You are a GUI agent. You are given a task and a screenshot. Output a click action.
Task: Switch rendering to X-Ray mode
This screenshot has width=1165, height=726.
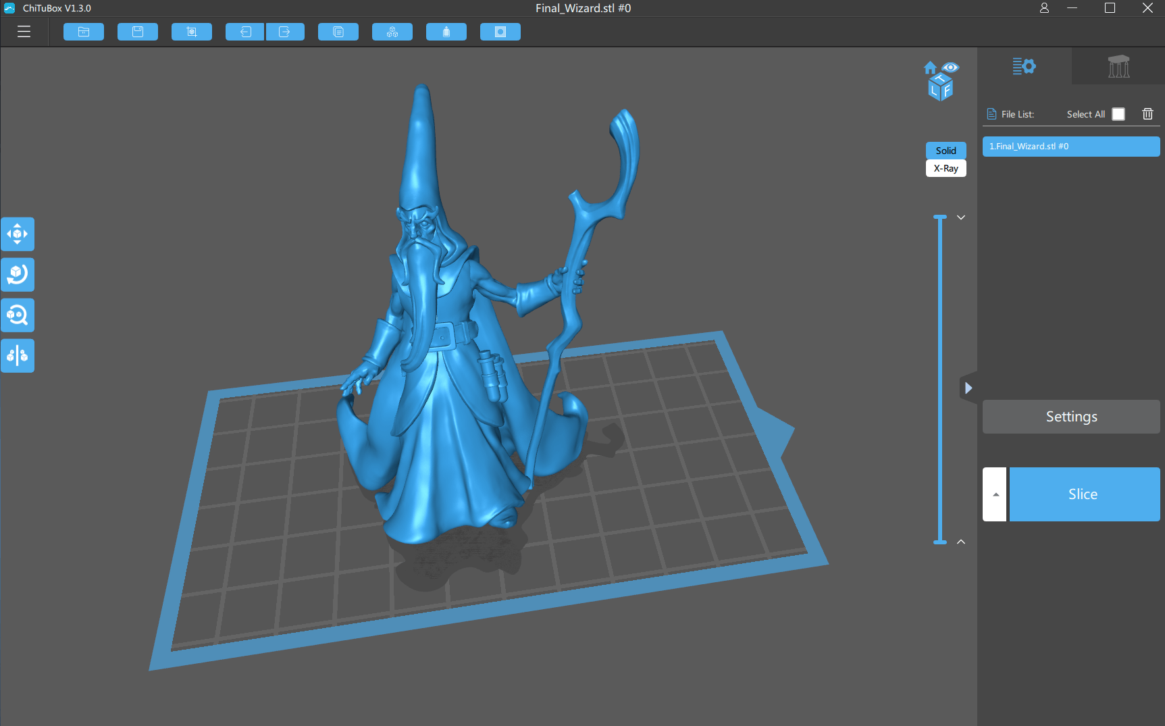[946, 168]
